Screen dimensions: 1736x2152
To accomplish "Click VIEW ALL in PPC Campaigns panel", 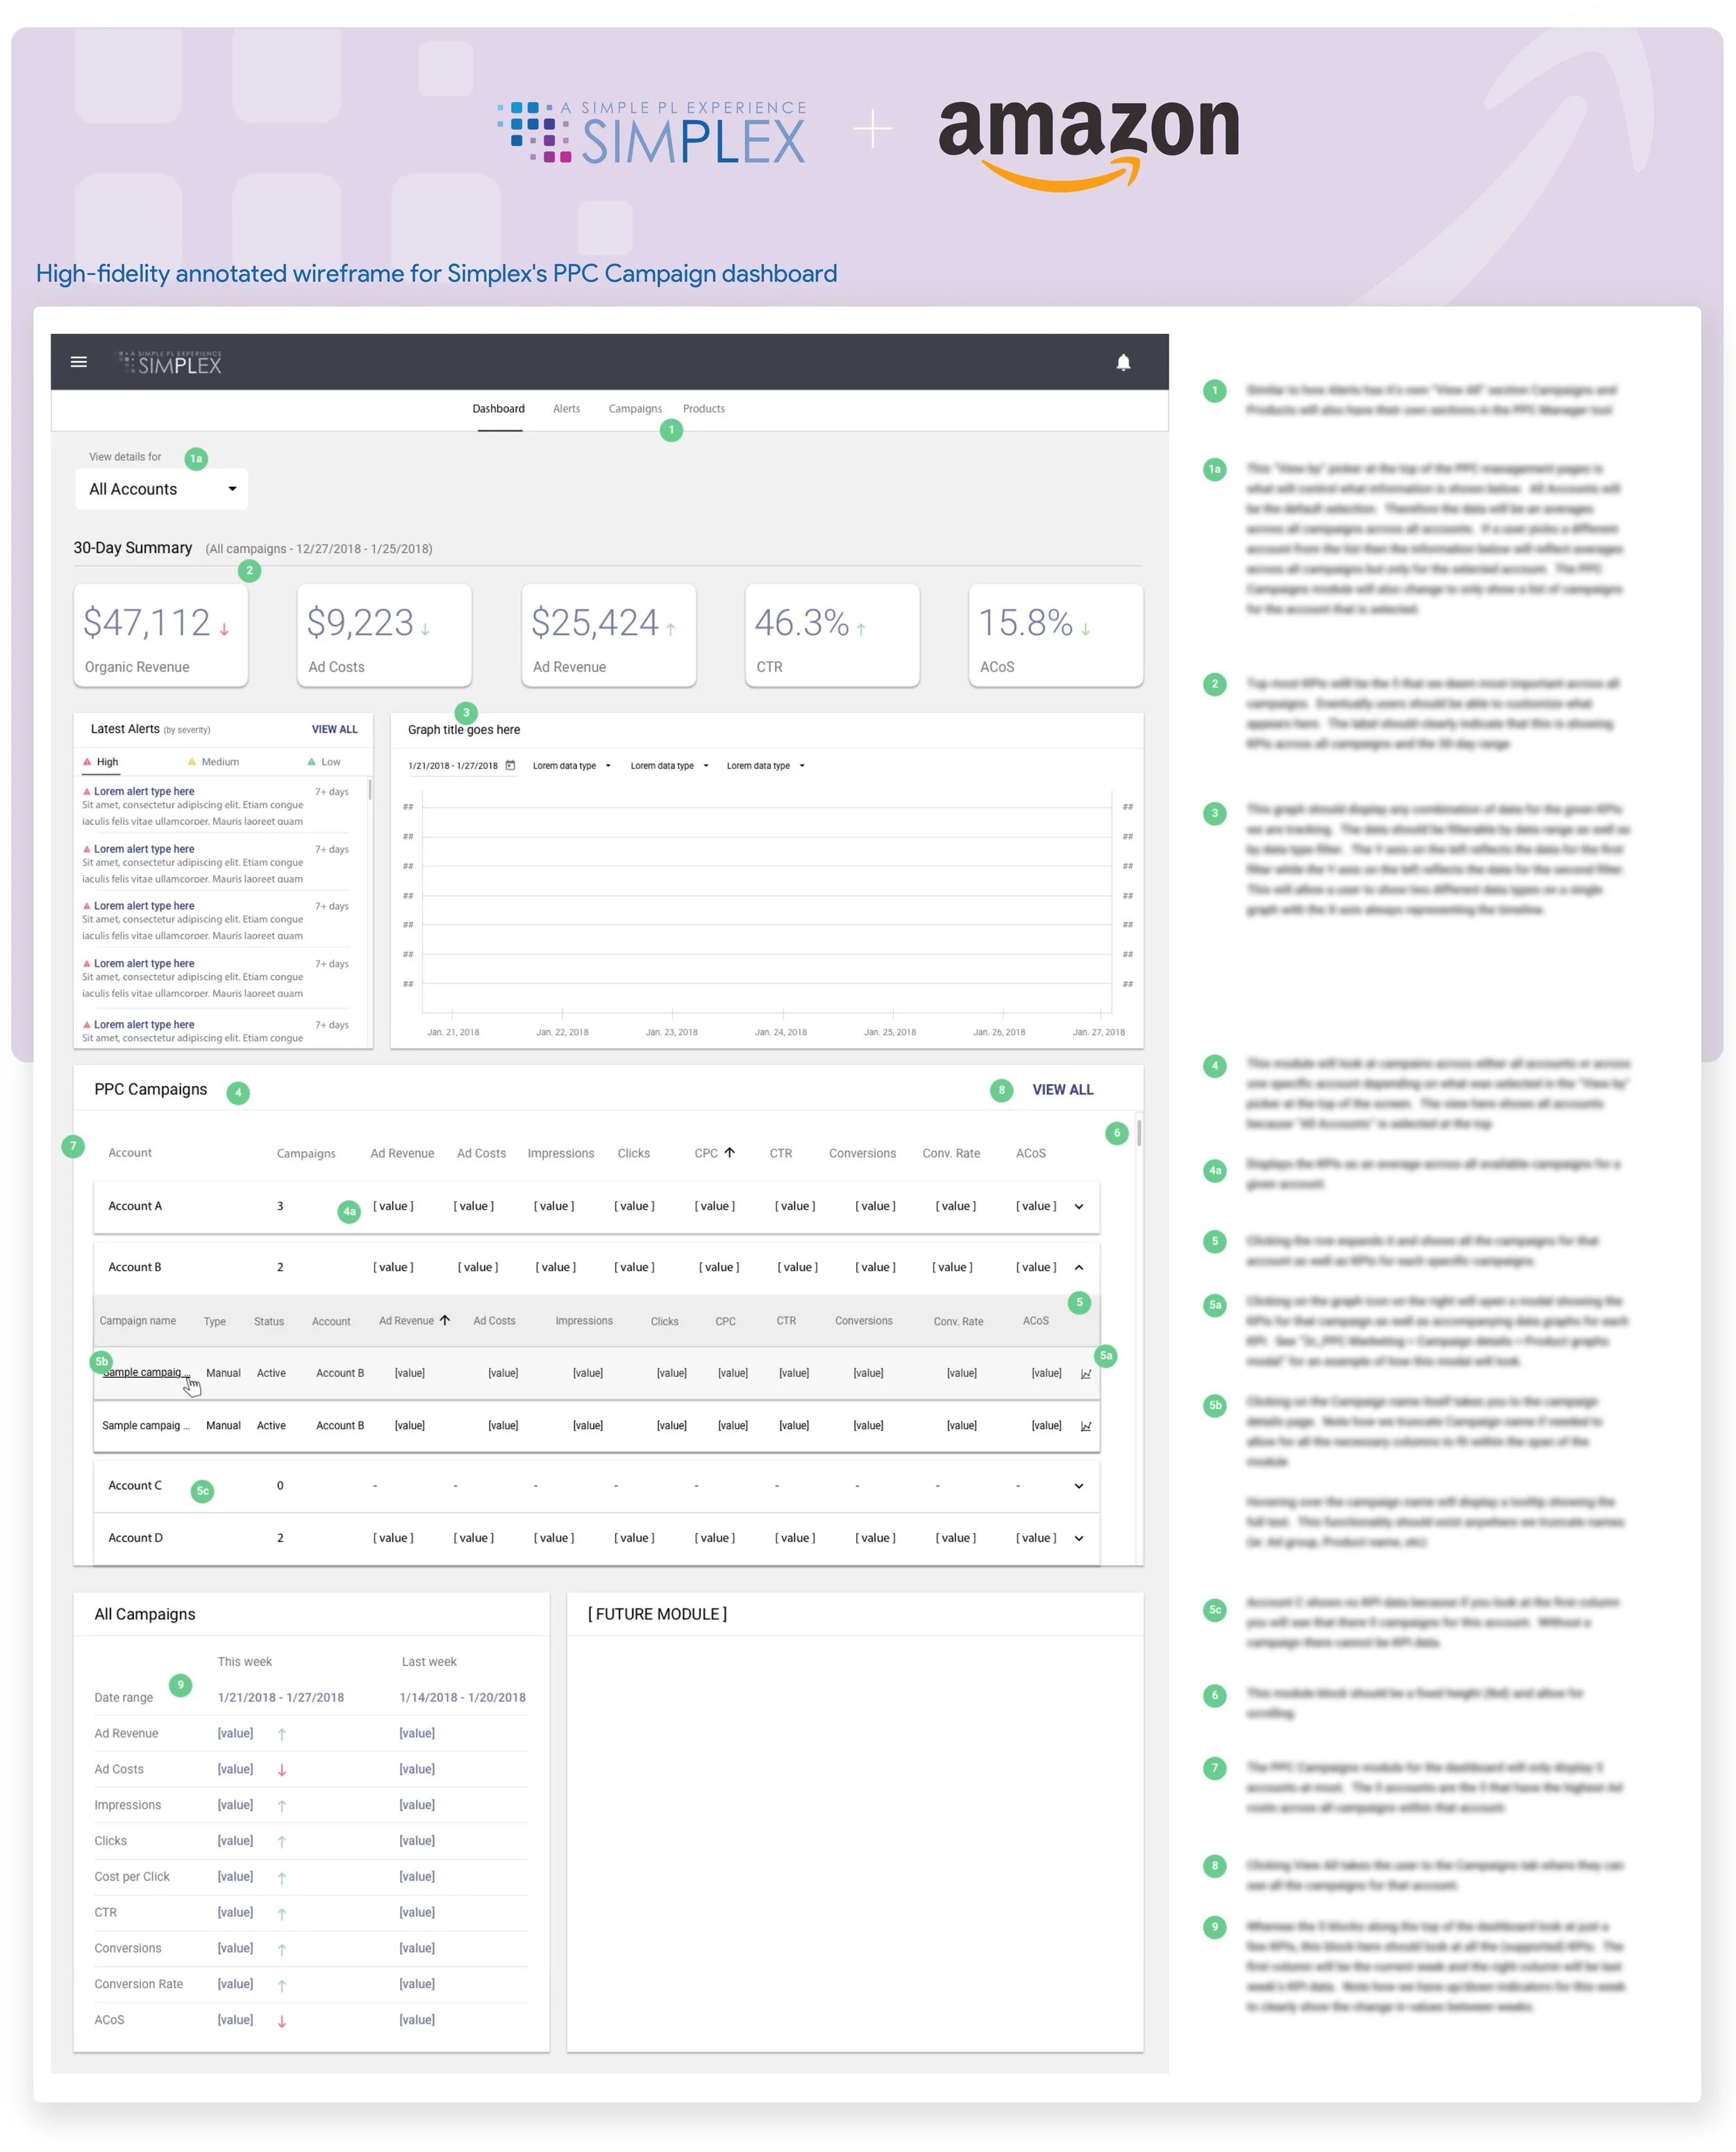I will tap(1063, 1090).
